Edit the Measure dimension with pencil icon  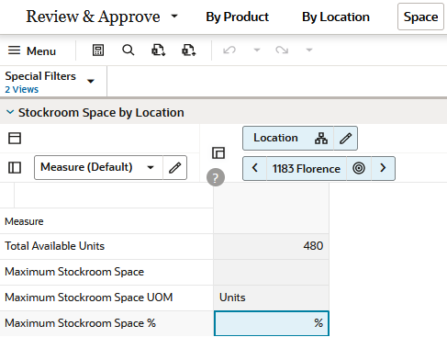click(175, 167)
